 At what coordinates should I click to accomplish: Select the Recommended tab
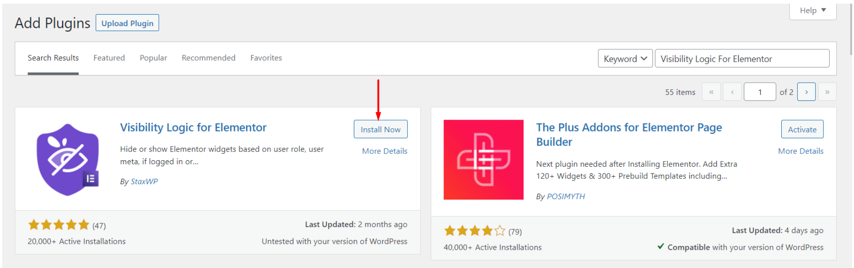coord(208,58)
